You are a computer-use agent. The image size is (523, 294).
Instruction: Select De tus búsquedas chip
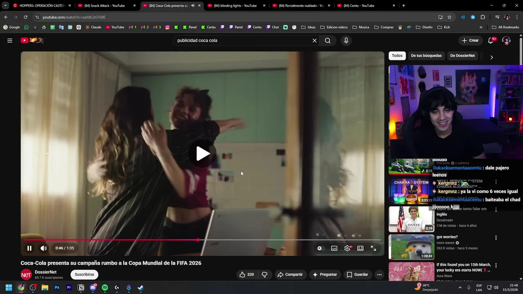426,56
